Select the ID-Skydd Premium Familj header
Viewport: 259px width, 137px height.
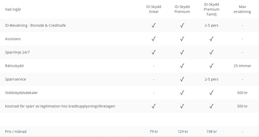coord(211,9)
